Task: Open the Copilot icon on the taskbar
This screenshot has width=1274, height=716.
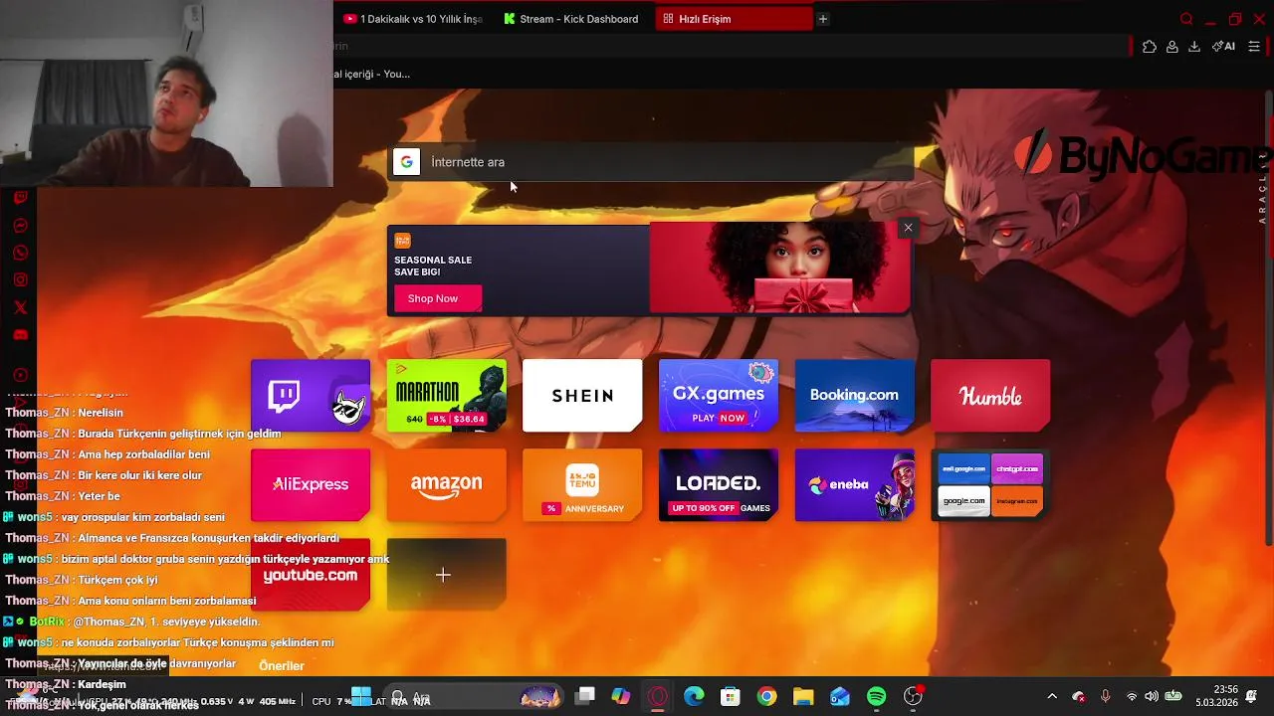Action: [621, 696]
